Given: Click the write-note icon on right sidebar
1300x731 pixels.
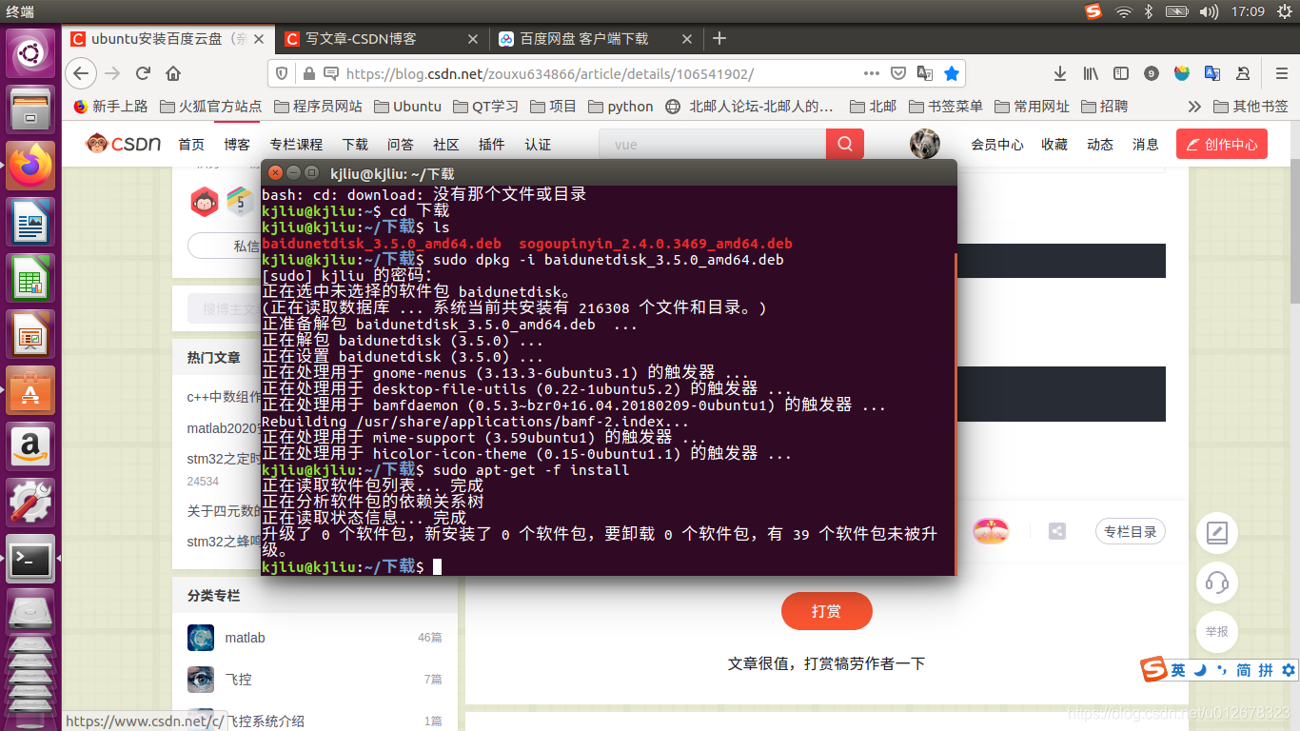Looking at the screenshot, I should 1217,532.
